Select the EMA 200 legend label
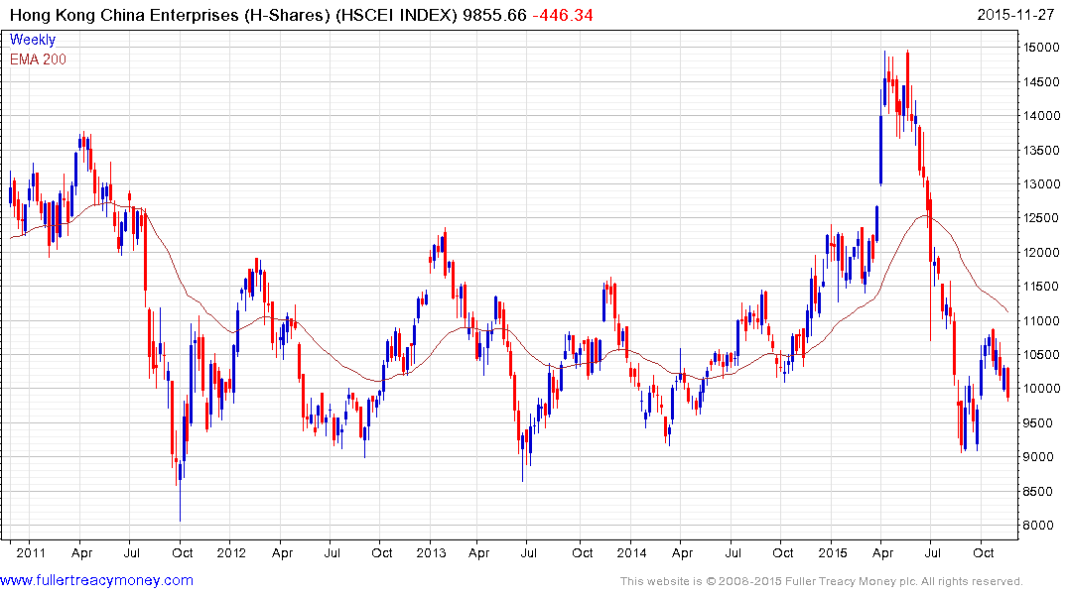Image resolution: width=1067 pixels, height=595 pixels. coord(38,59)
